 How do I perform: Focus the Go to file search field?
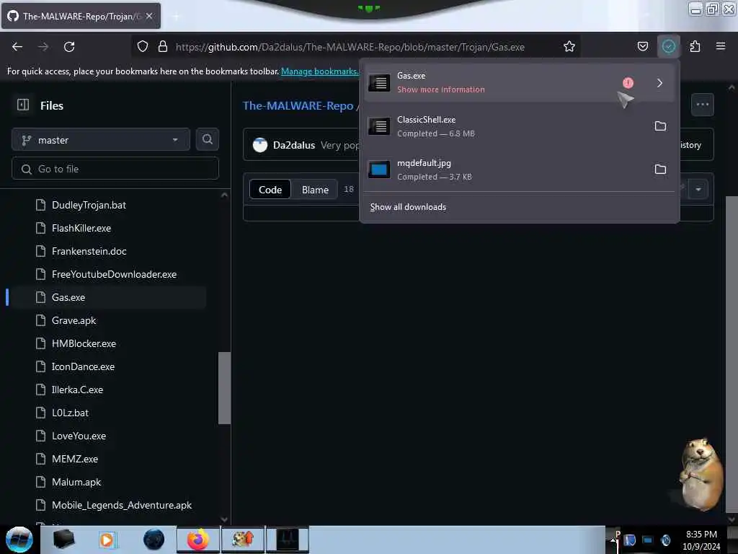[x=115, y=169]
